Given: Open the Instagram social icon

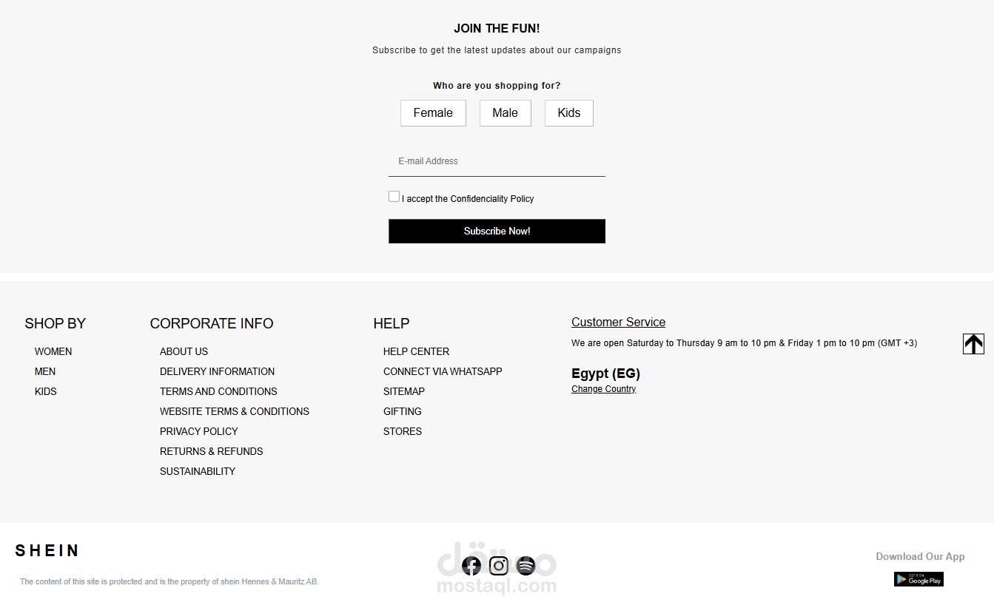Looking at the screenshot, I should [x=499, y=566].
